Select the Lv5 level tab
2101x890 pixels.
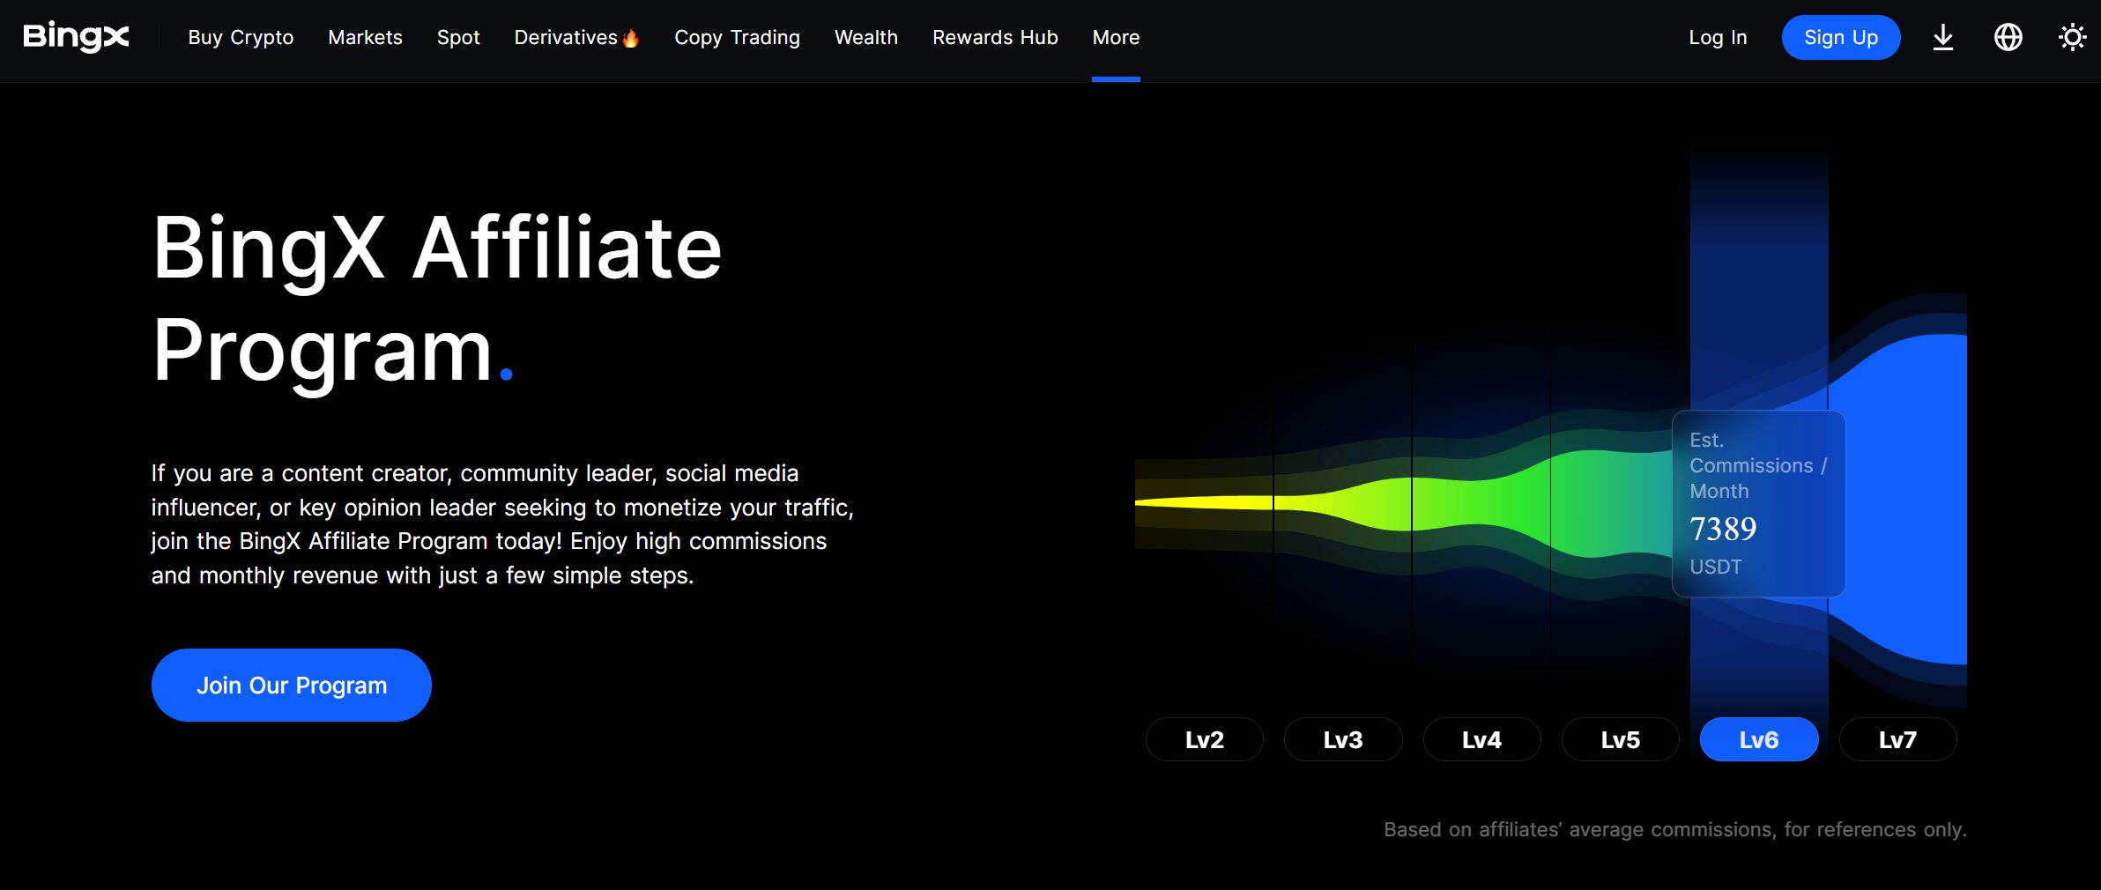pos(1620,739)
